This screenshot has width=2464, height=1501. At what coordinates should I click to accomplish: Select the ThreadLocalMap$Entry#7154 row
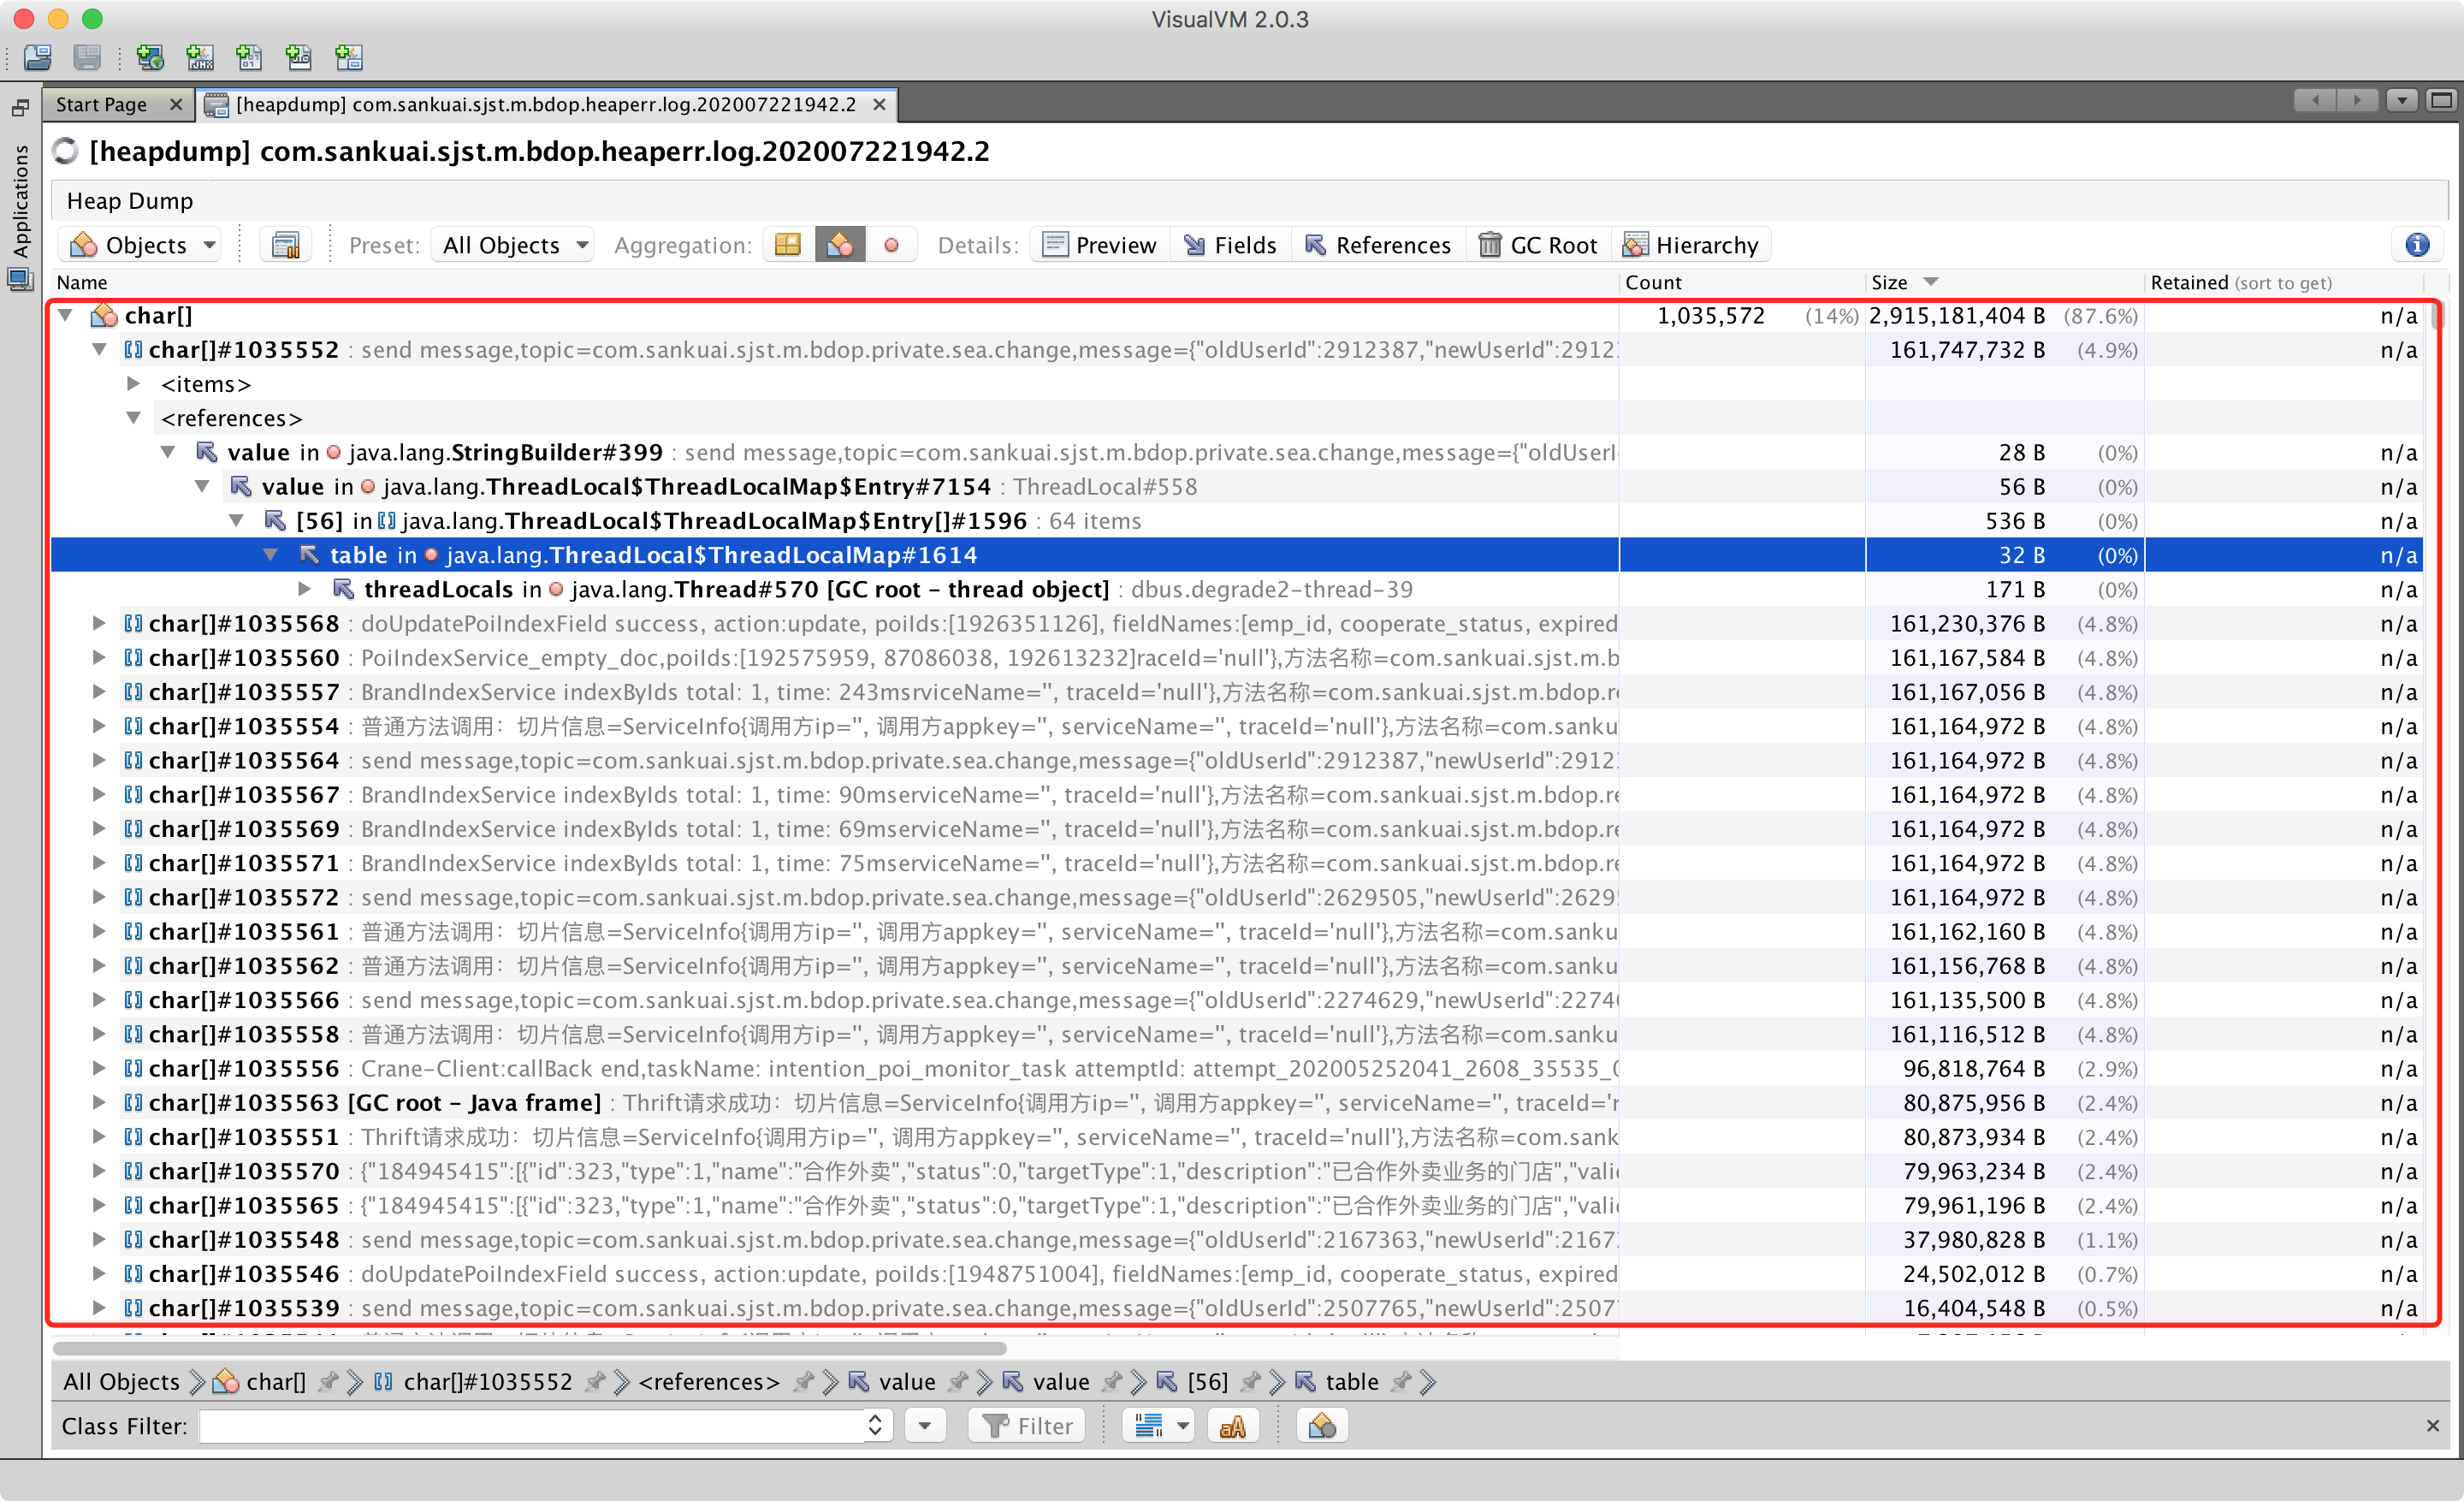pyautogui.click(x=1236, y=486)
